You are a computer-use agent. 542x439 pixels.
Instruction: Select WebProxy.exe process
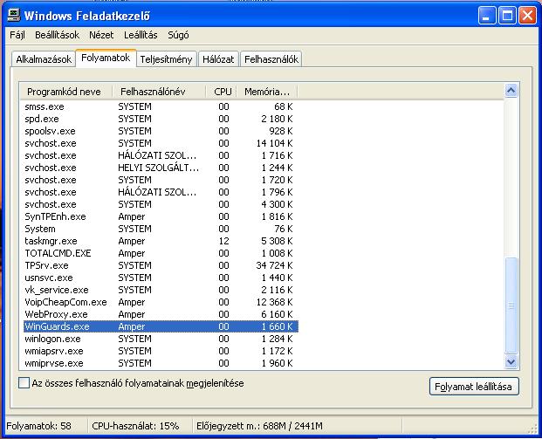click(x=161, y=314)
